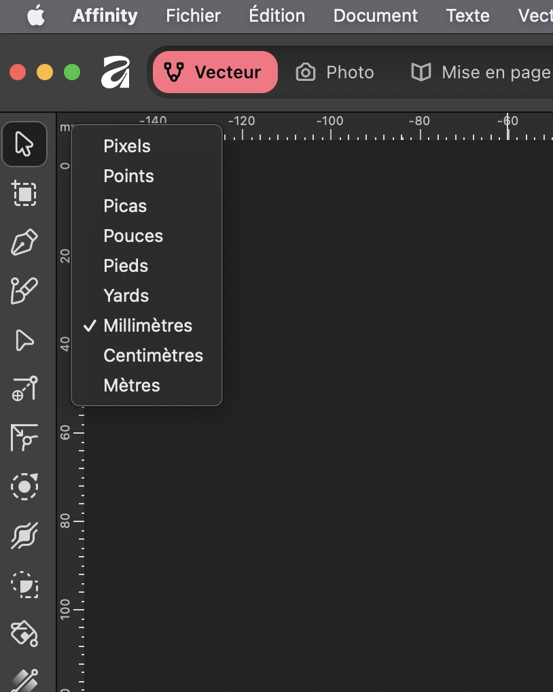Choose Yards as ruler unit
Screen dimensions: 553x692
147,296
